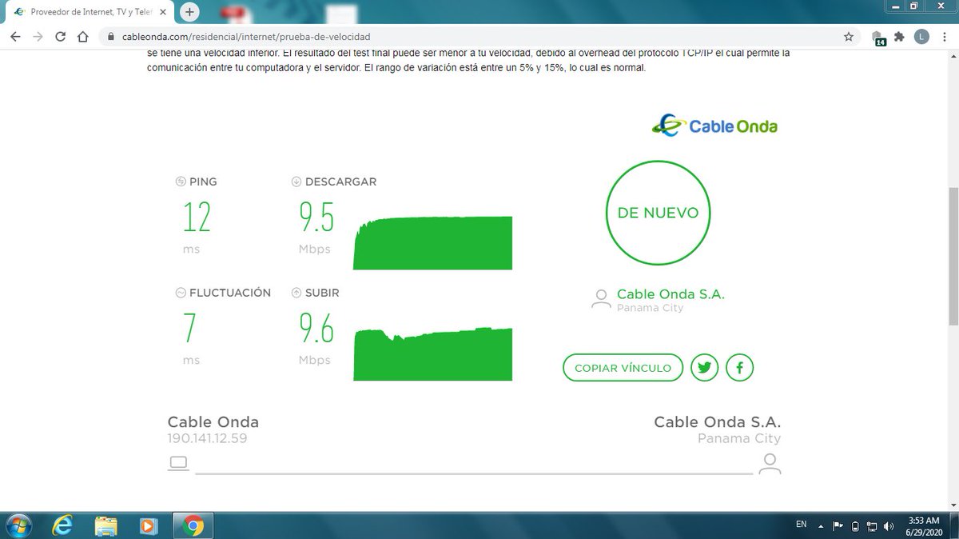Open Windows Explorer from taskbar
959x539 pixels.
(x=105, y=525)
